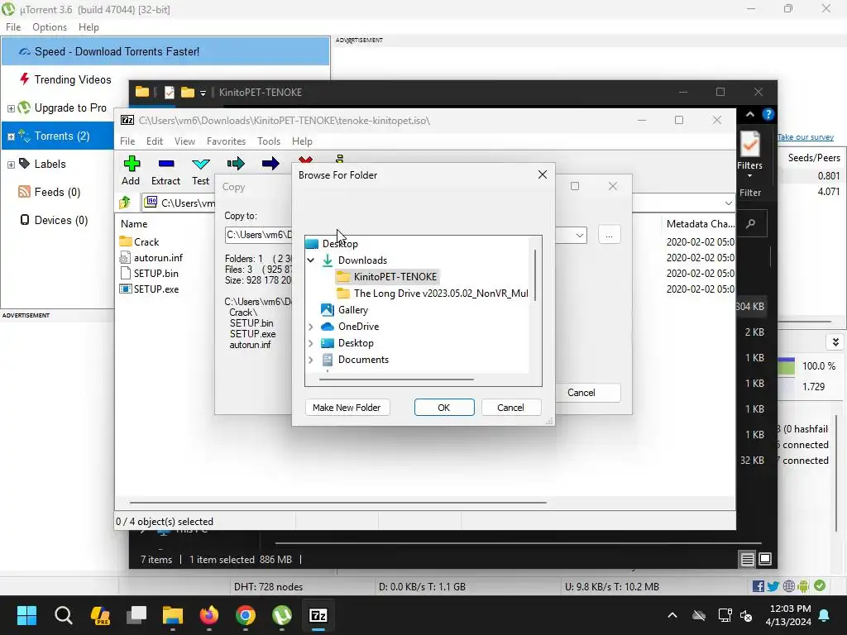Click the dark blue Move arrow icon
Screen dimensions: 847x635
coord(270,164)
